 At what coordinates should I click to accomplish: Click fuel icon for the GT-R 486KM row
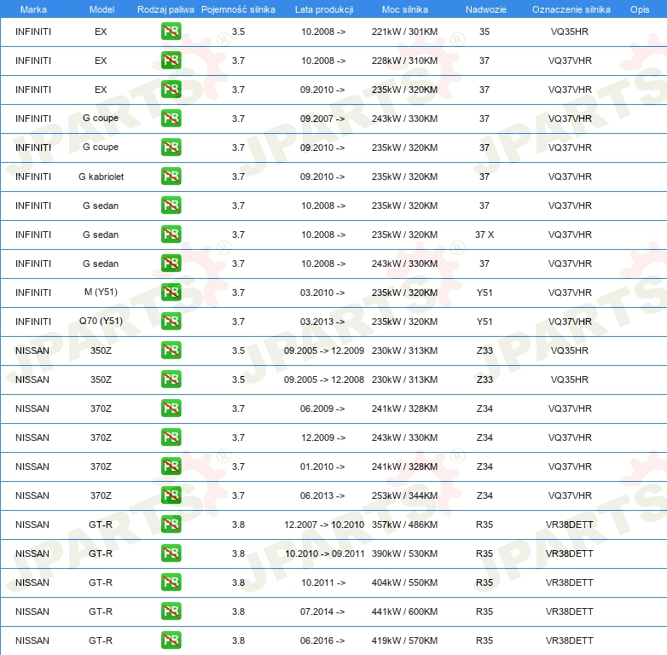(171, 525)
